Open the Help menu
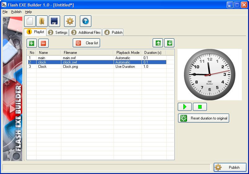 28,12
